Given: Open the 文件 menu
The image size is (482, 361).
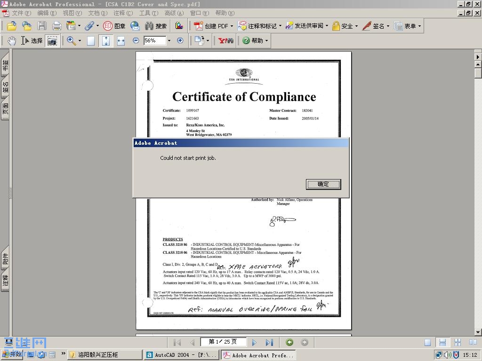Looking at the screenshot, I should pos(22,13).
